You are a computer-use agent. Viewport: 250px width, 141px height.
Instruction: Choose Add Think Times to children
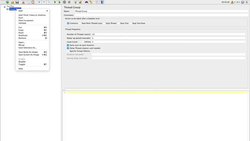click(32, 15)
